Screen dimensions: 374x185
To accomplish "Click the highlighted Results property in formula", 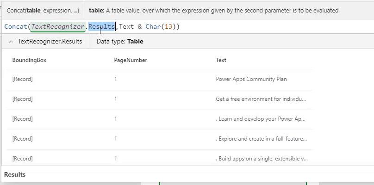I will (102, 26).
